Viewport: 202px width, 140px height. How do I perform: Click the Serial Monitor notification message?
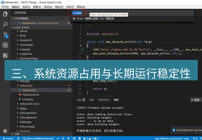189,130
